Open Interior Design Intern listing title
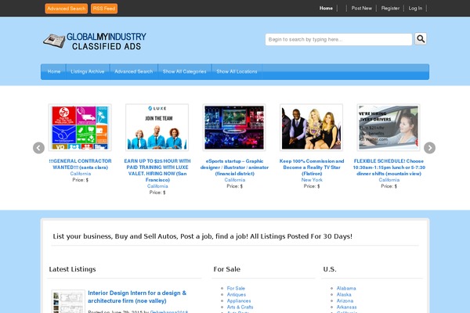 tap(137, 297)
